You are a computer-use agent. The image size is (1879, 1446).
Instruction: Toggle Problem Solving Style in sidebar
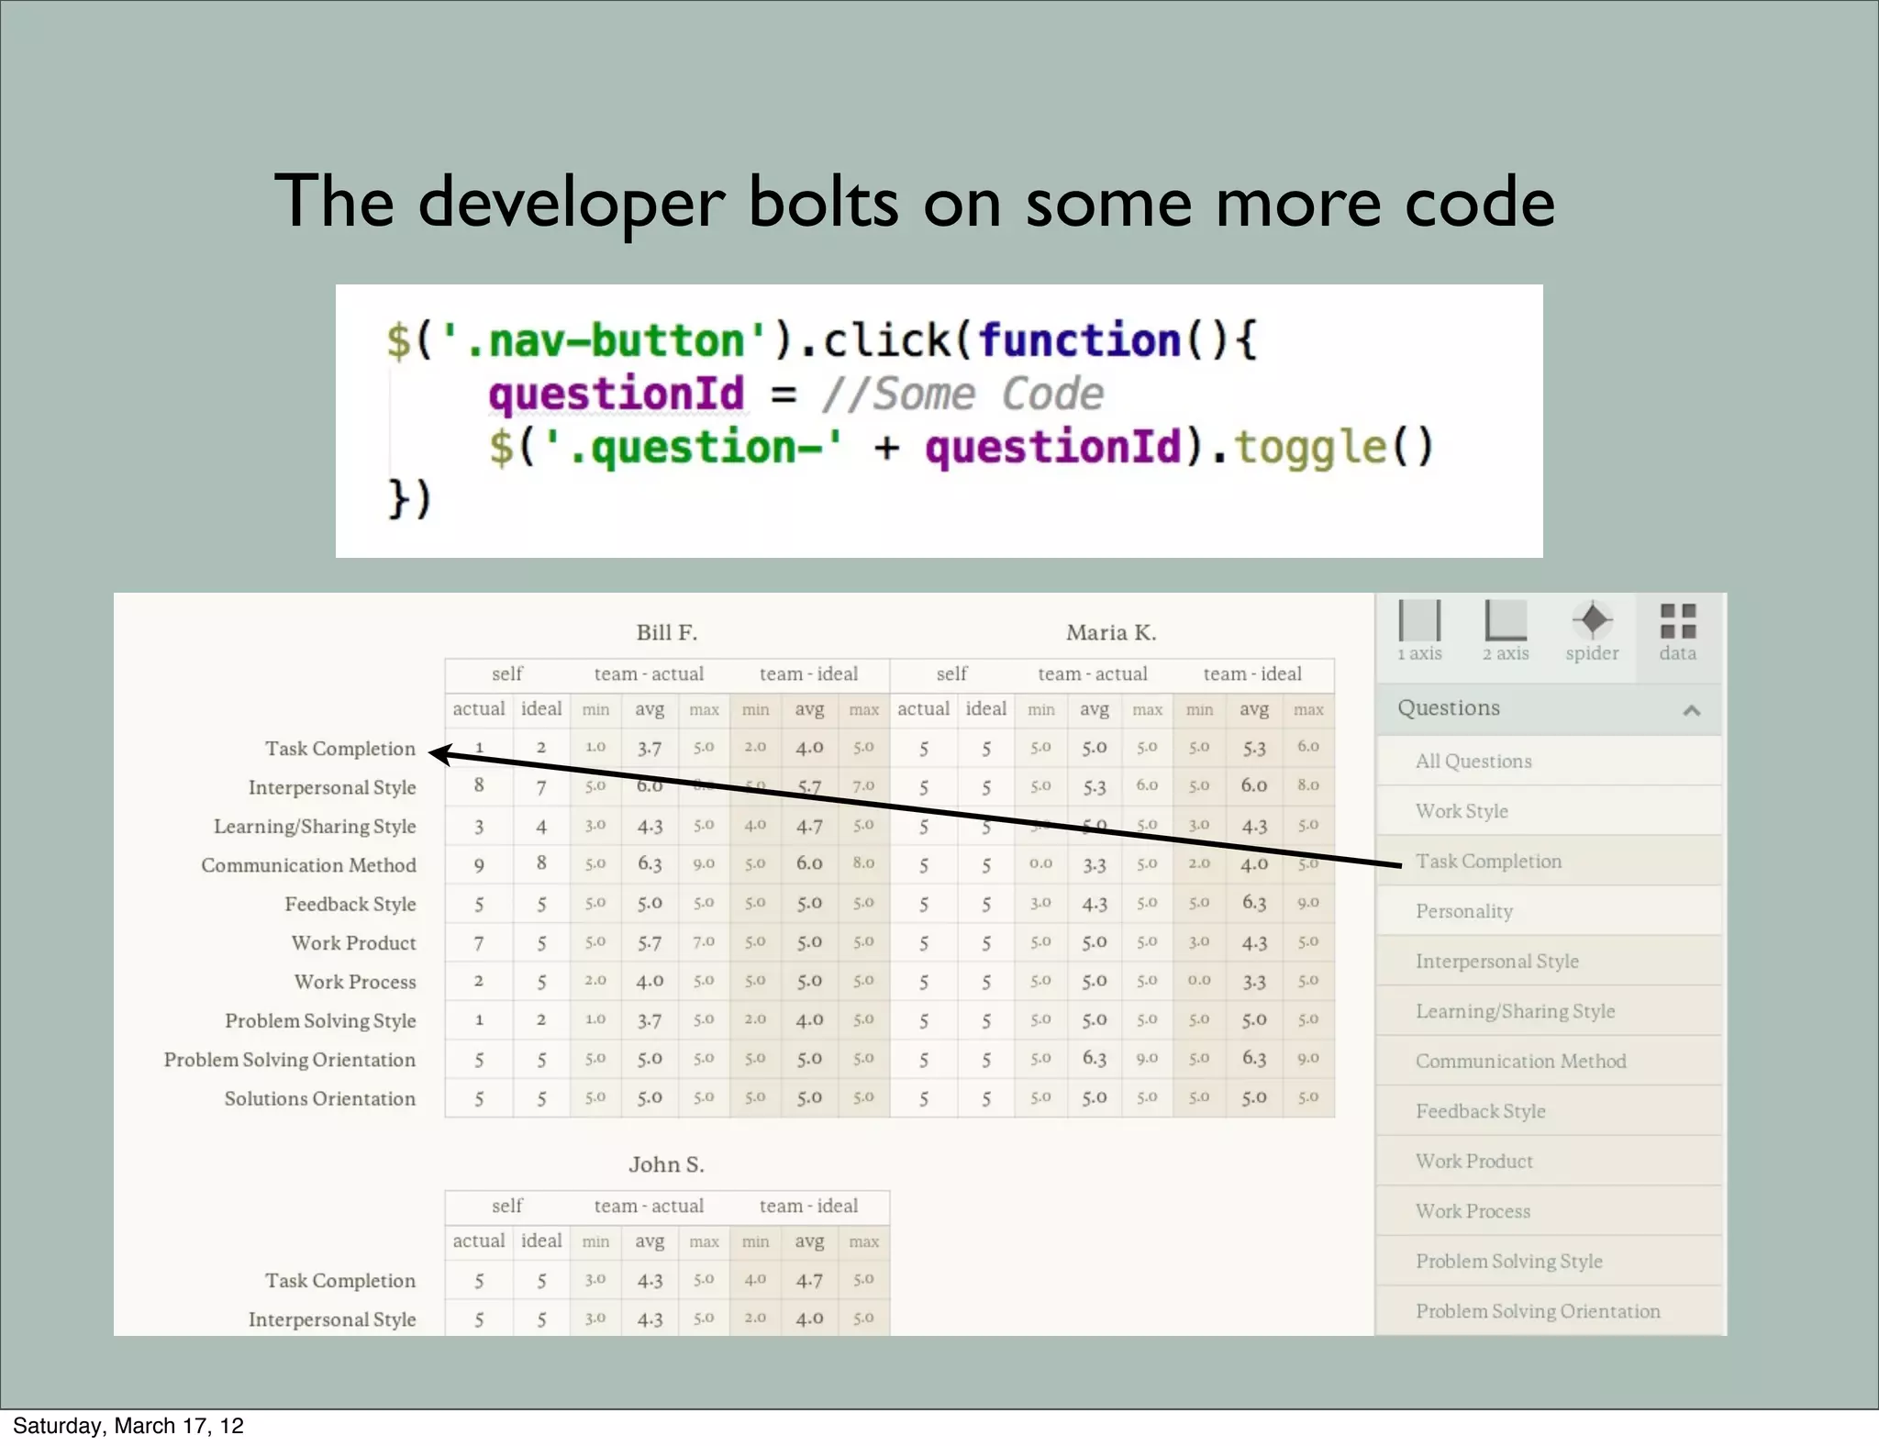click(x=1549, y=1261)
